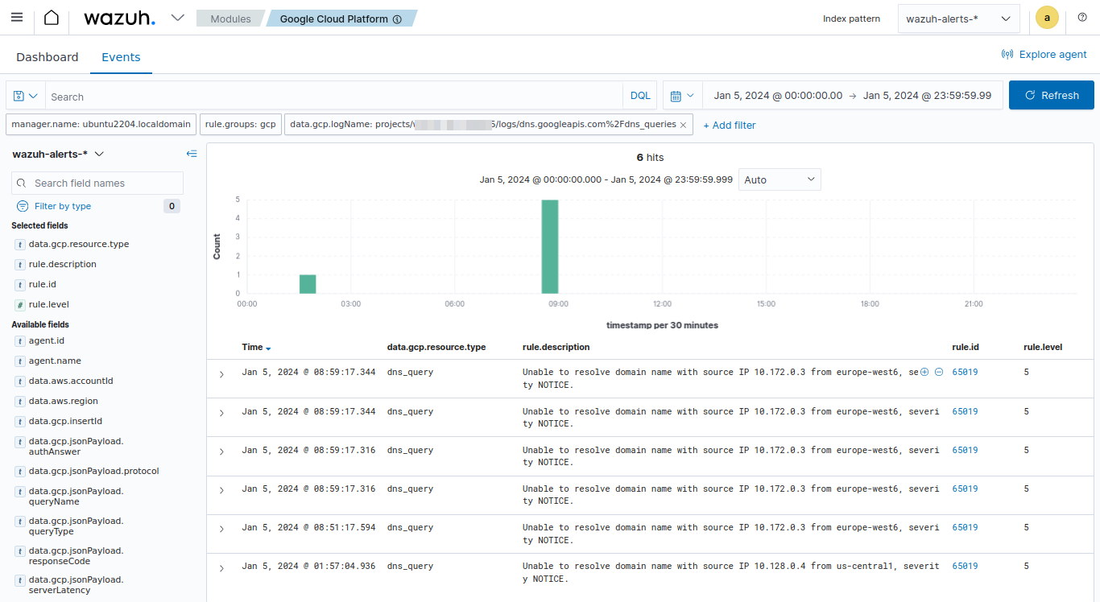Select rule.id field in sidebar
This screenshot has width=1100, height=602.
pyautogui.click(x=43, y=284)
